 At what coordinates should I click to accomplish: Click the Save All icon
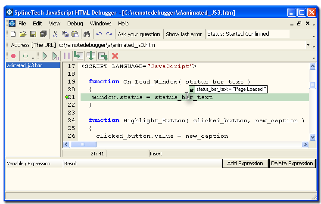[x=43, y=34]
